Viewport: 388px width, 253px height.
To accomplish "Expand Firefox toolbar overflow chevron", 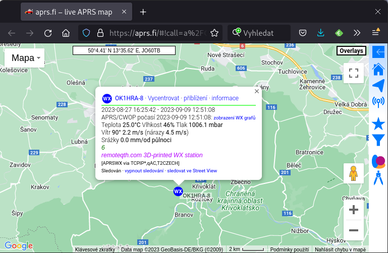I will coord(357,33).
